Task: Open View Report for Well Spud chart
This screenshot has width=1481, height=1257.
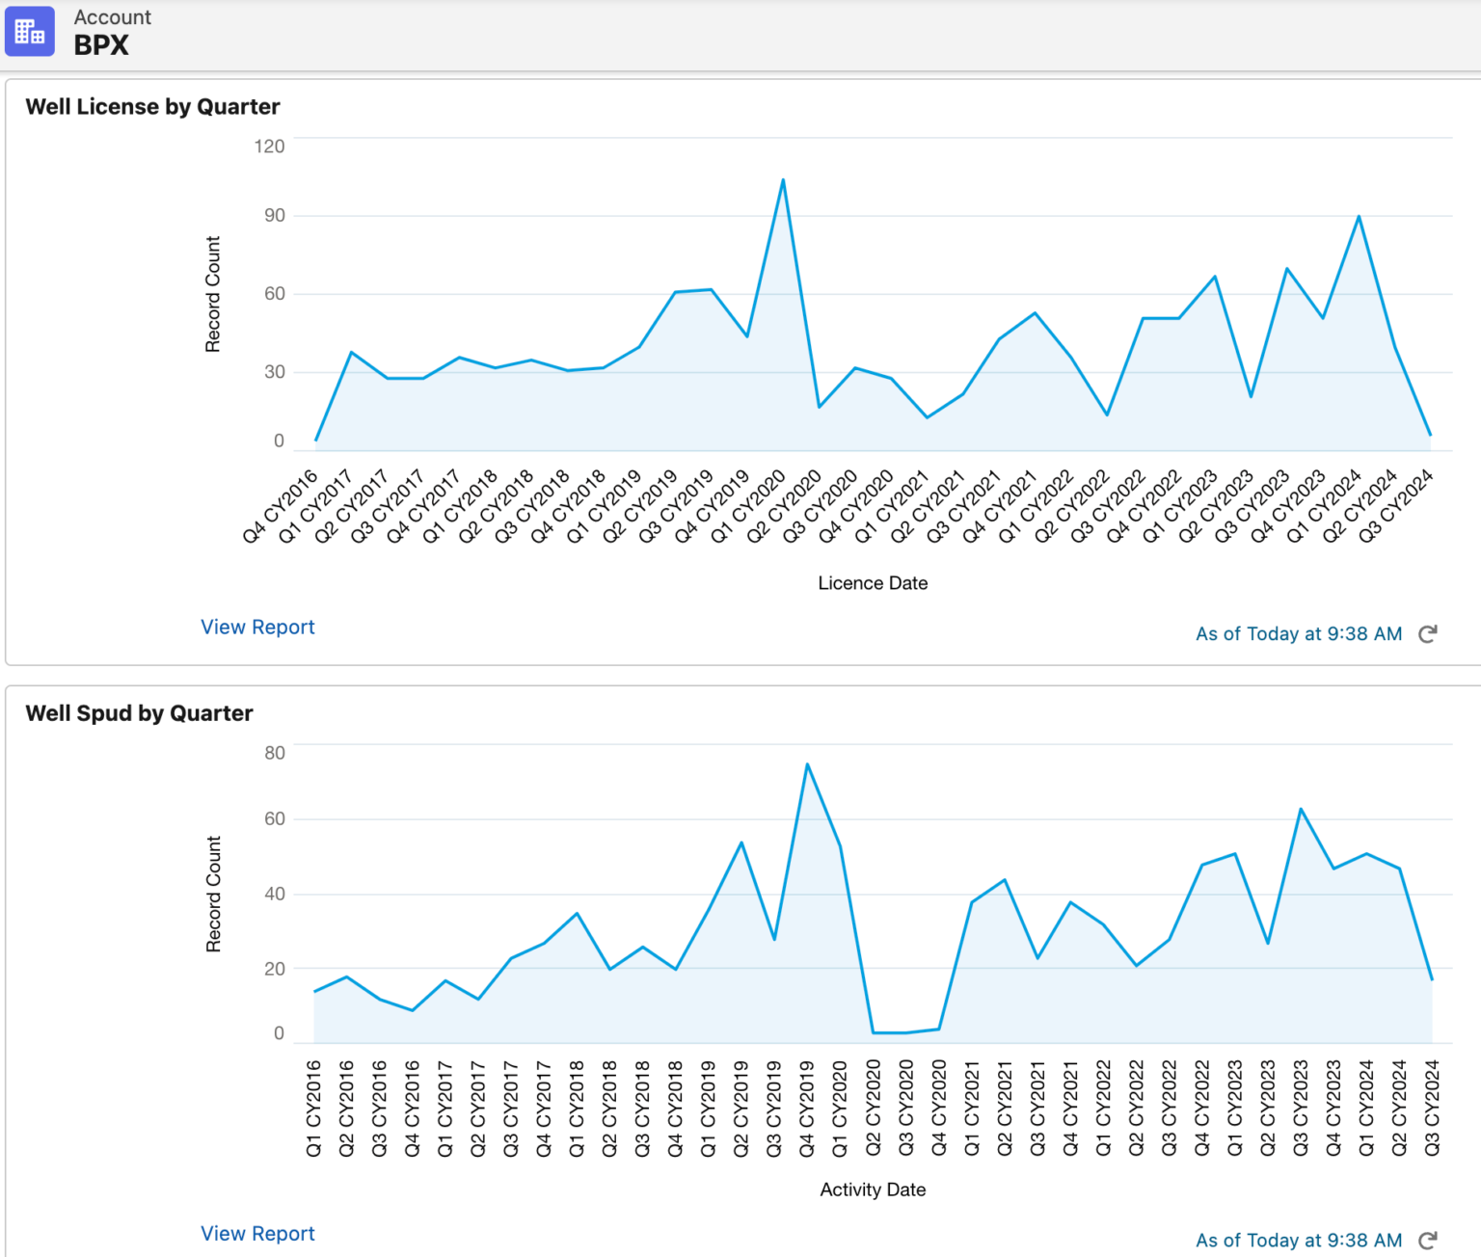Action: [257, 1234]
